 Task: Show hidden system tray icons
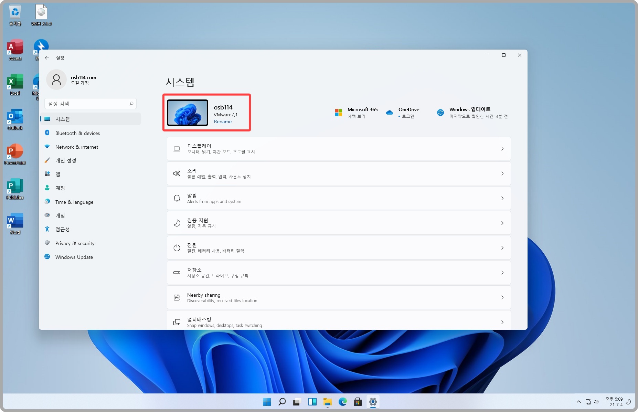click(578, 402)
